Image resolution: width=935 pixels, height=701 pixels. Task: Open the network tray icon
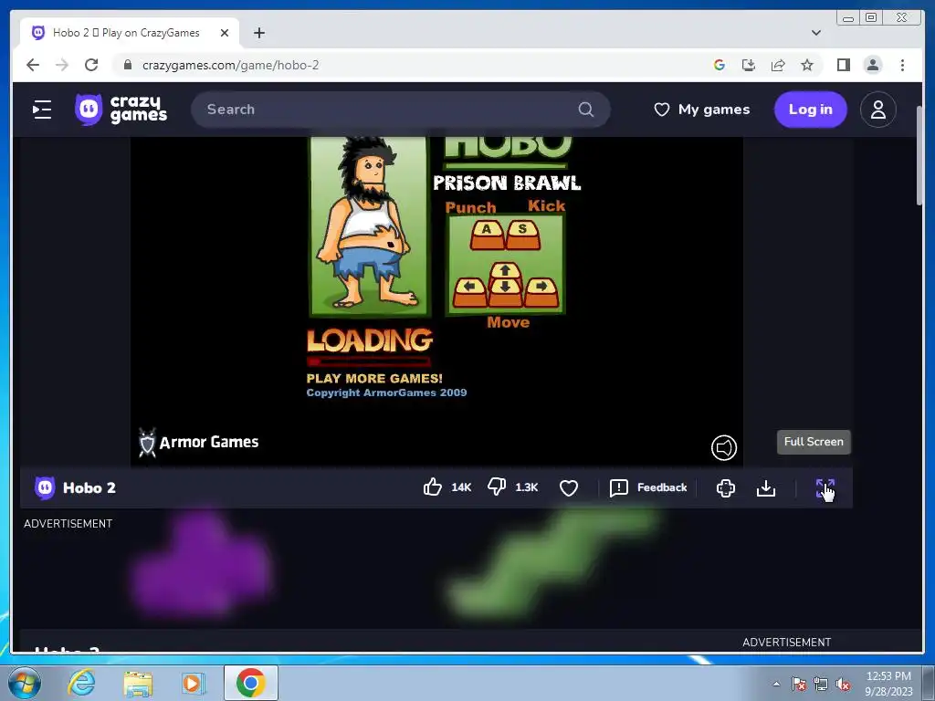[821, 684]
